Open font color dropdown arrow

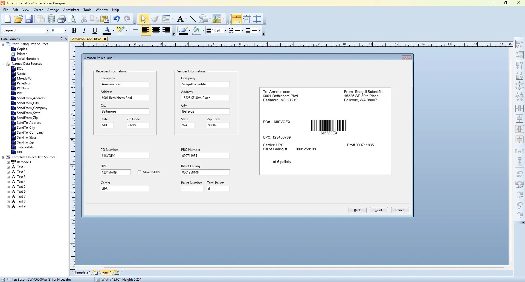[x=113, y=30]
